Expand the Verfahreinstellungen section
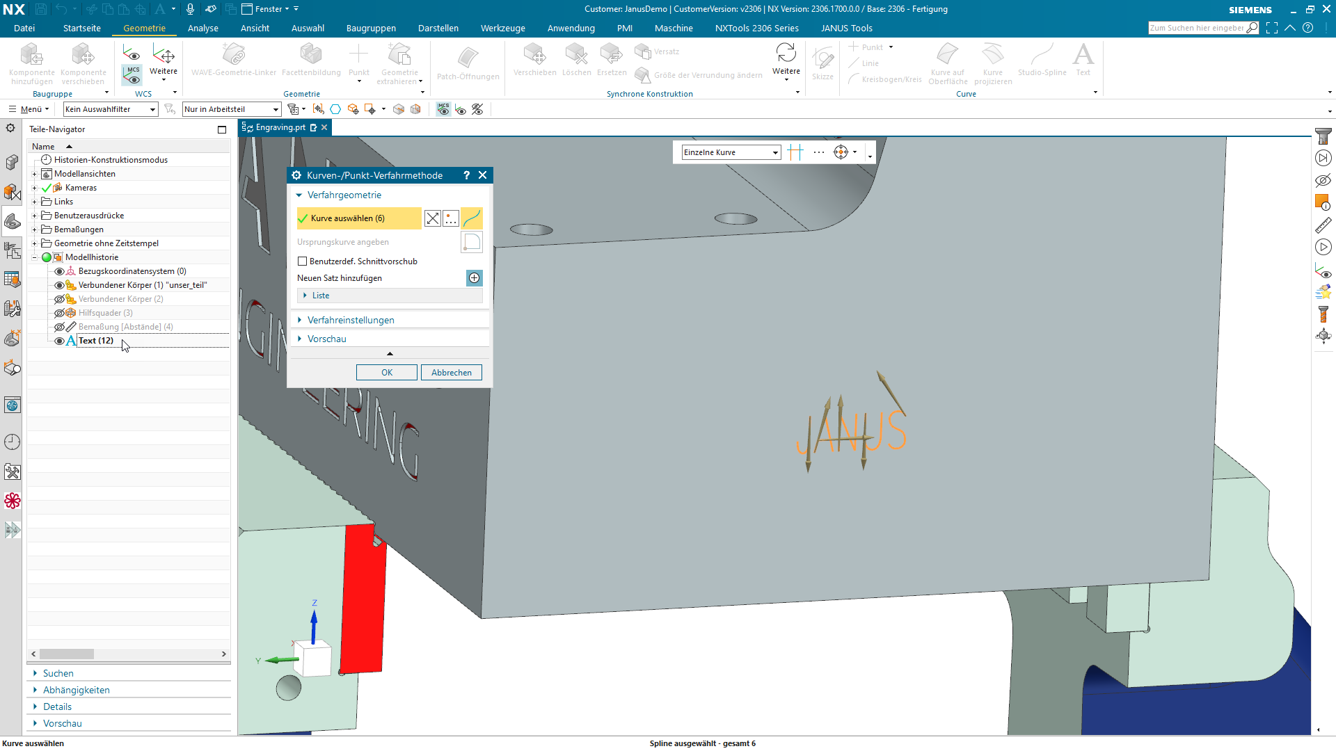Image resolution: width=1336 pixels, height=751 pixels. [351, 320]
